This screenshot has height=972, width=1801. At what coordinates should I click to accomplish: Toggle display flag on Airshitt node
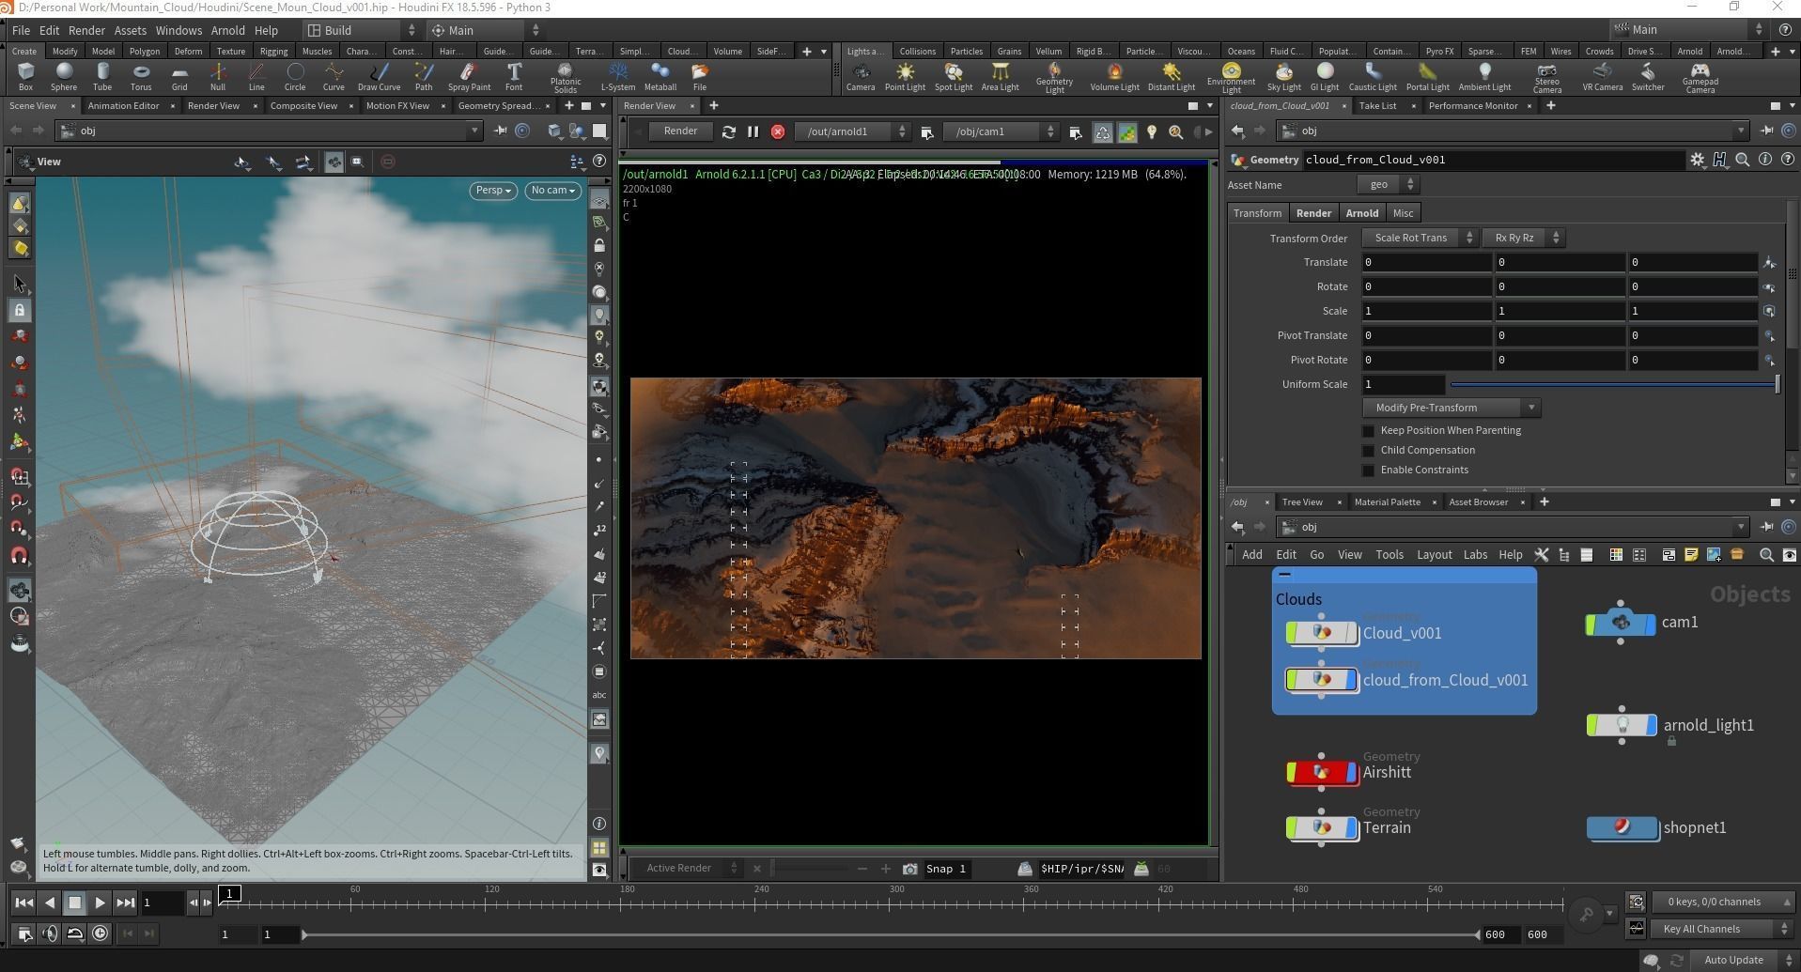coord(1352,772)
